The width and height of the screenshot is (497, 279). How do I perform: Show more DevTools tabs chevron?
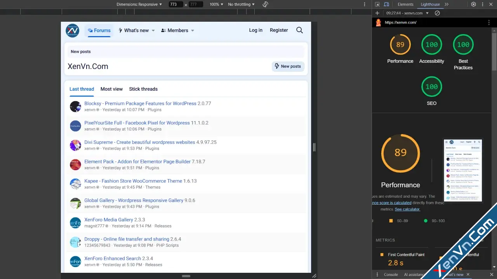[447, 4]
